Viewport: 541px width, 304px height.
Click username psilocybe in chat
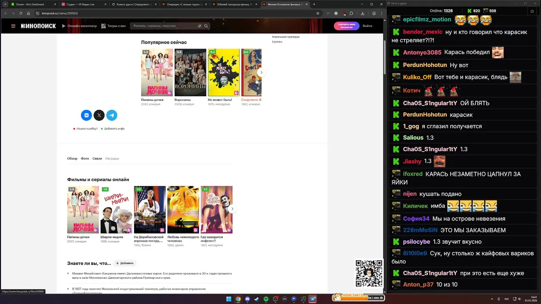click(416, 242)
